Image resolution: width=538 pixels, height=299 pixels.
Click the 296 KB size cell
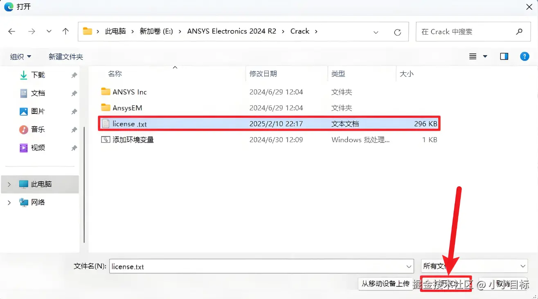[x=425, y=124]
